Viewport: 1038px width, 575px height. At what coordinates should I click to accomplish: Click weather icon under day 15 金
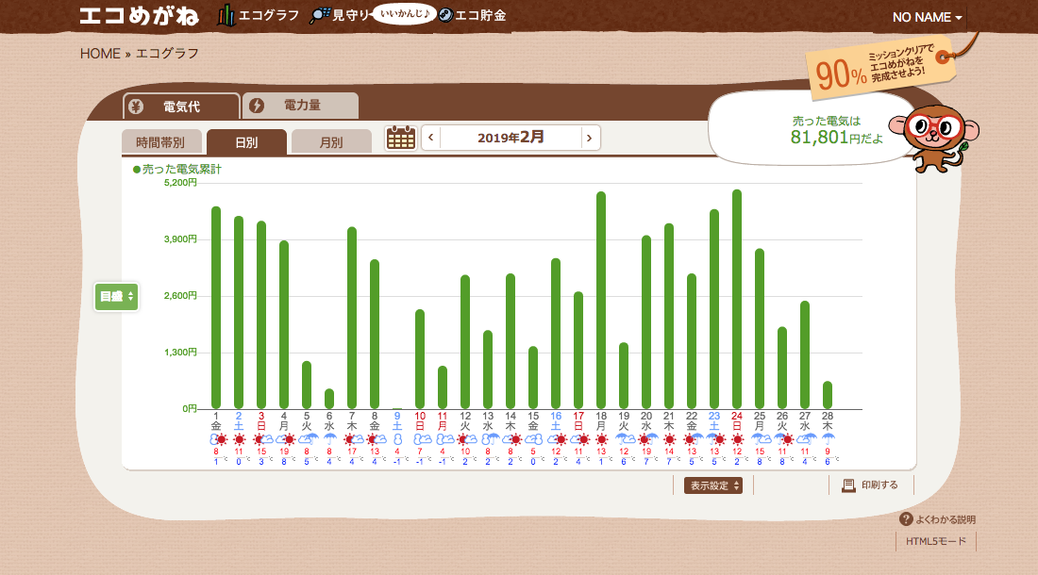pos(533,439)
